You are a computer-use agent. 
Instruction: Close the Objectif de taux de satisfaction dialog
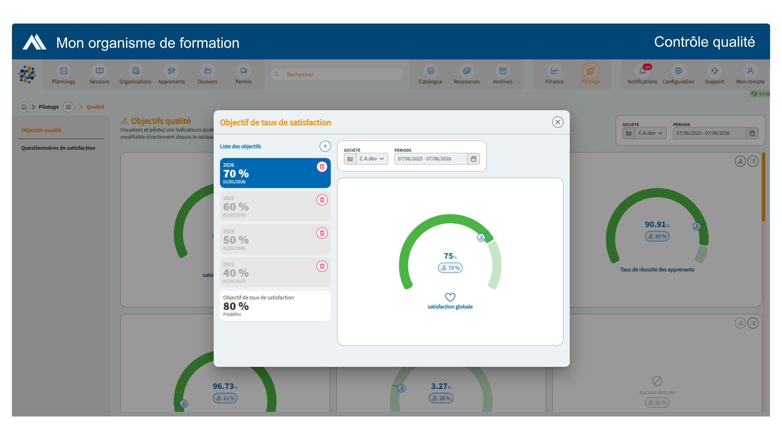(558, 122)
